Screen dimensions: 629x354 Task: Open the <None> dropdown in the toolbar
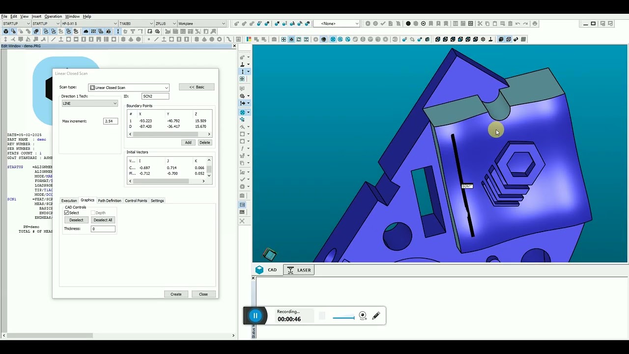pos(340,24)
